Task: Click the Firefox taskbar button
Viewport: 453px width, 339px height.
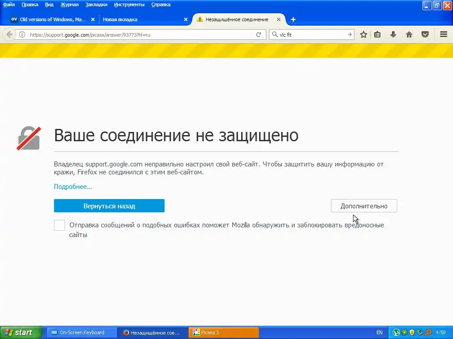Action: tap(153, 332)
